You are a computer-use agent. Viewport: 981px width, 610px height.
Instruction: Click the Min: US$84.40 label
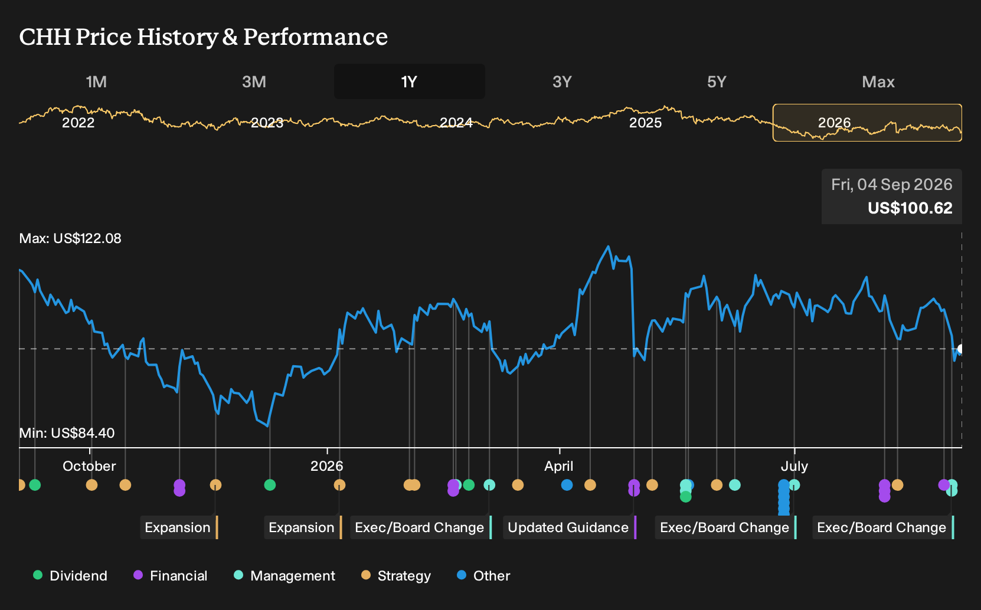pyautogui.click(x=67, y=433)
